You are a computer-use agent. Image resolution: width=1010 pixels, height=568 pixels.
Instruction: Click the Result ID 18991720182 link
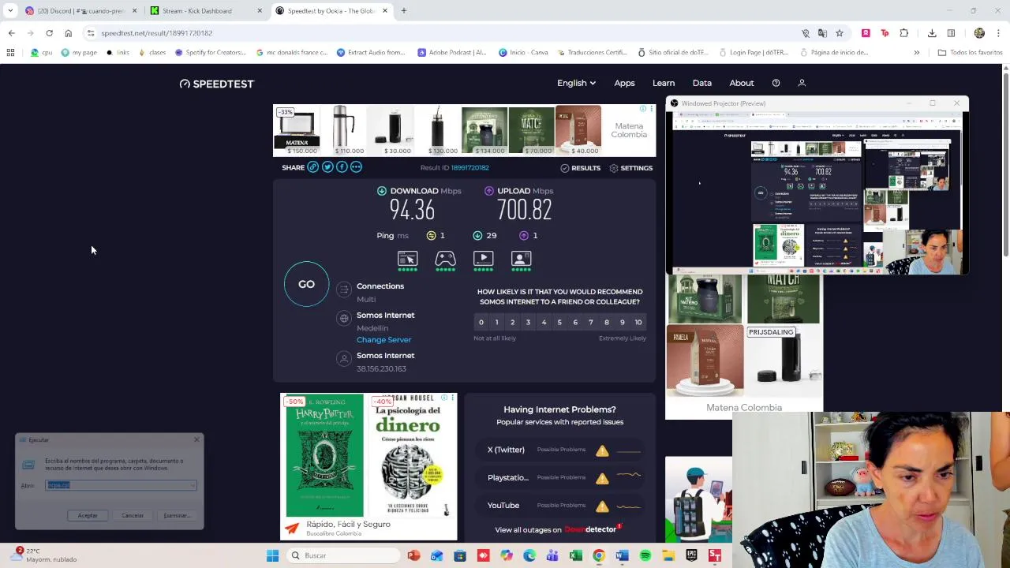tap(469, 168)
